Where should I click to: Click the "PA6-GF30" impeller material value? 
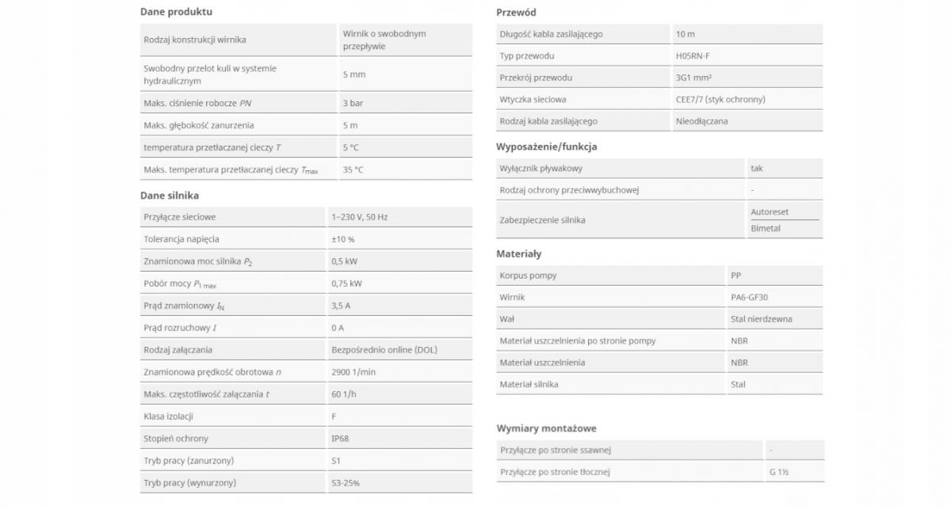[749, 298]
